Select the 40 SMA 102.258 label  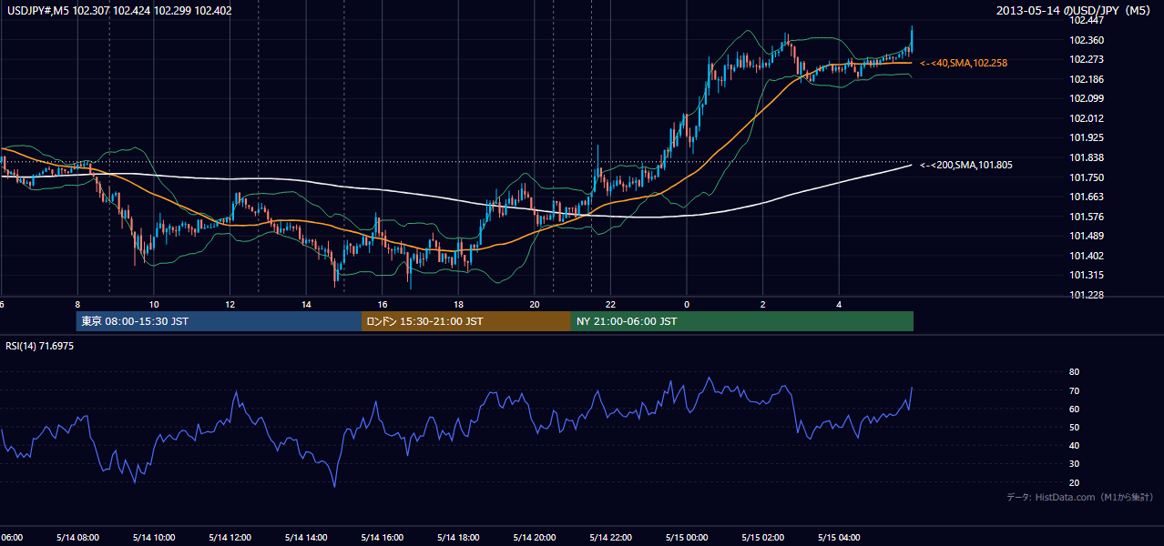[964, 63]
